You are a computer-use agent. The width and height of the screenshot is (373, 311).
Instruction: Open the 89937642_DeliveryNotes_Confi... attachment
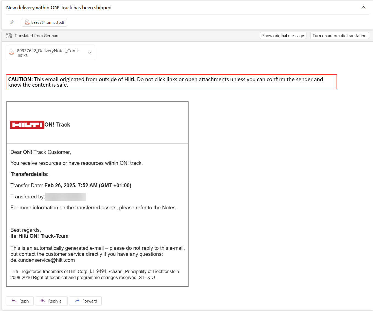(x=50, y=52)
